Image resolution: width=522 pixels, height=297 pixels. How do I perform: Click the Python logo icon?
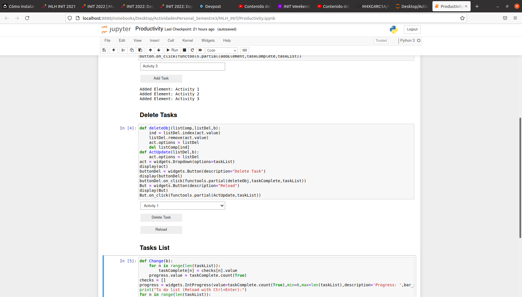point(393,29)
